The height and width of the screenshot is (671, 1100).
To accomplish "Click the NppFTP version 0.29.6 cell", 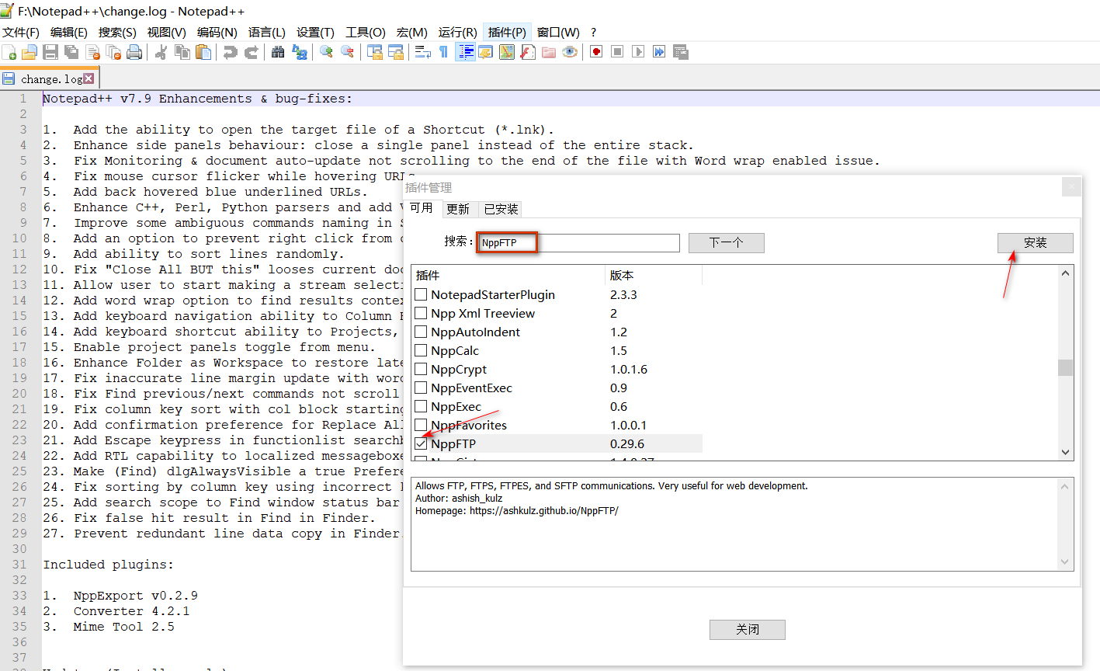I will (x=627, y=444).
